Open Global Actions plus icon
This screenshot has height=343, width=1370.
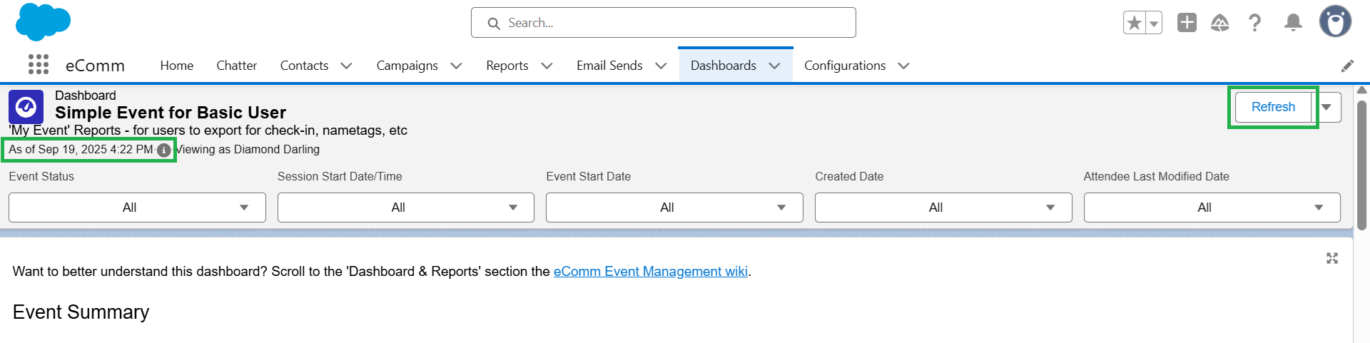tap(1187, 22)
